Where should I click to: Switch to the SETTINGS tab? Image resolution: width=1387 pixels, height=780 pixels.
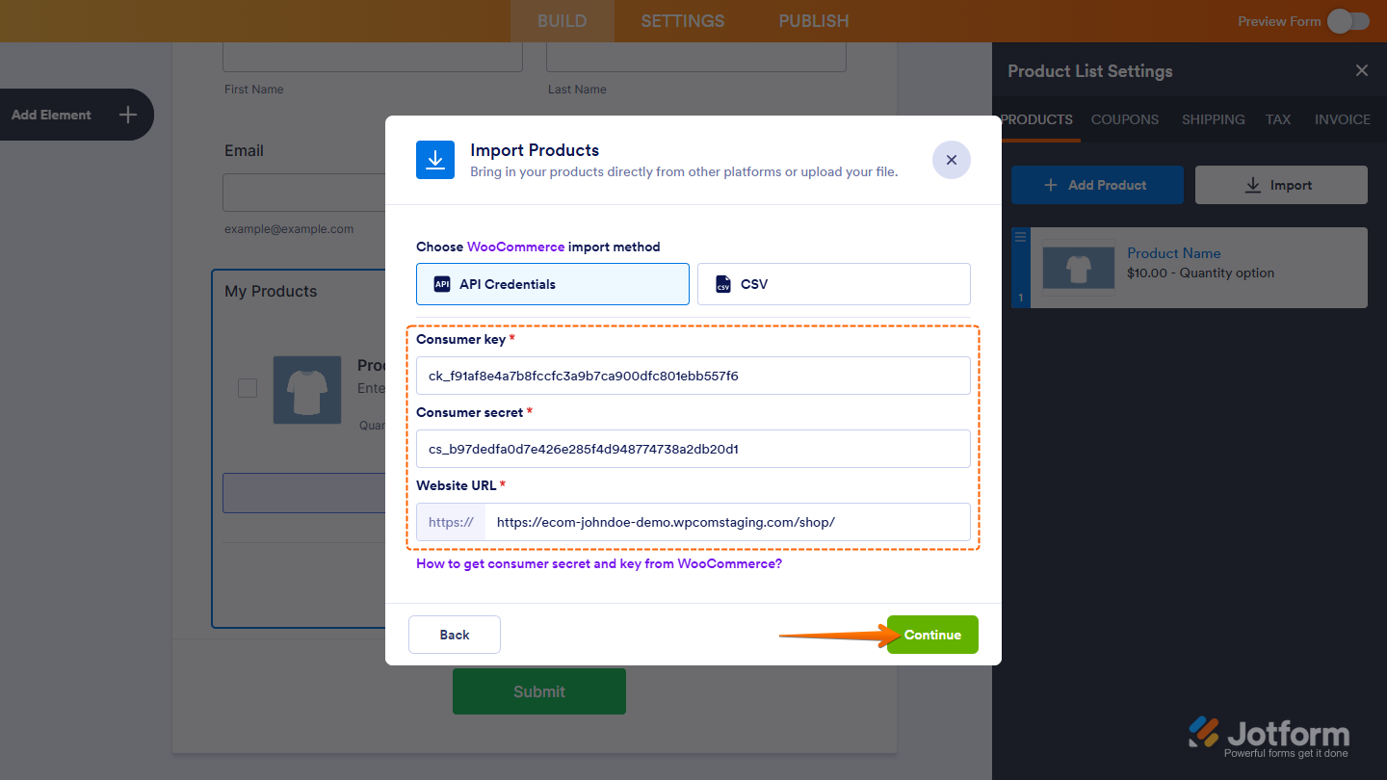coord(682,20)
